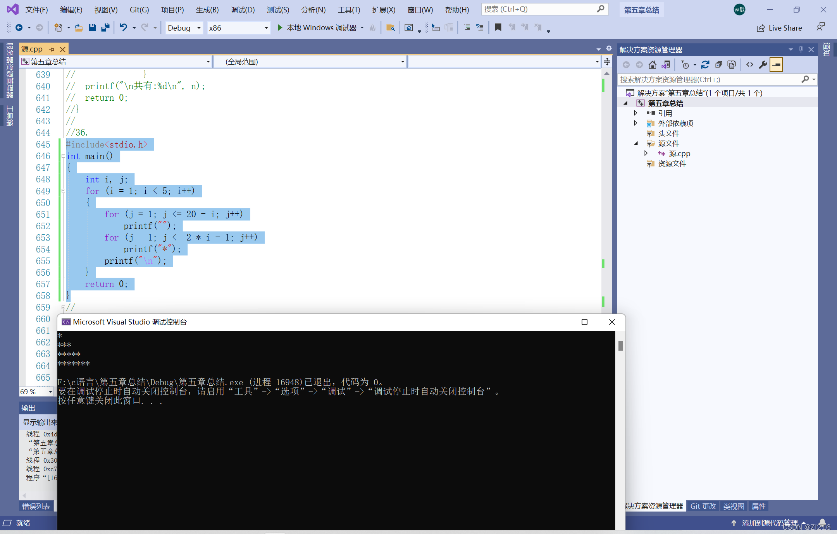Viewport: 837px width, 534px height.
Task: Switch to the 属性 tab
Action: (x=758, y=506)
